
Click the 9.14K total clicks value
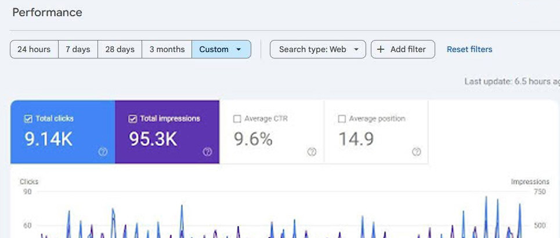49,139
